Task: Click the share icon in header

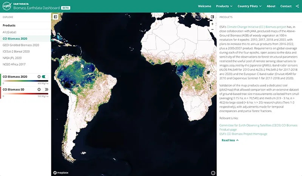Action: (x=297, y=6)
